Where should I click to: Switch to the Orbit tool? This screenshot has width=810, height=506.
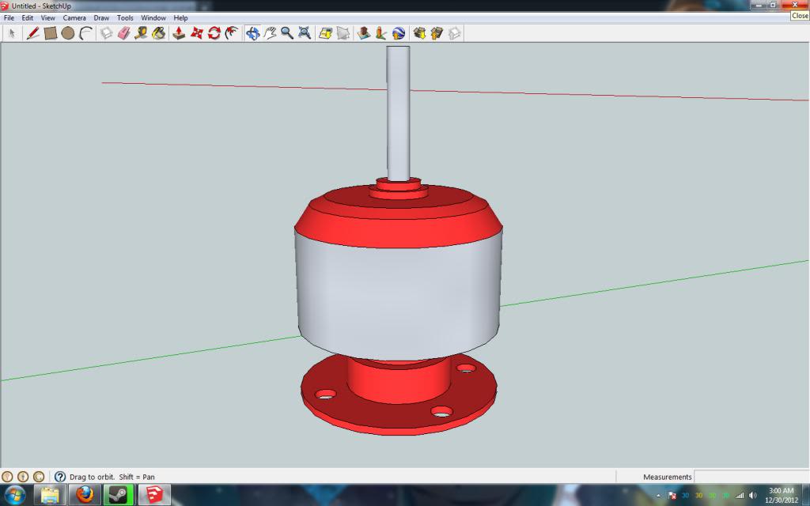[252, 32]
